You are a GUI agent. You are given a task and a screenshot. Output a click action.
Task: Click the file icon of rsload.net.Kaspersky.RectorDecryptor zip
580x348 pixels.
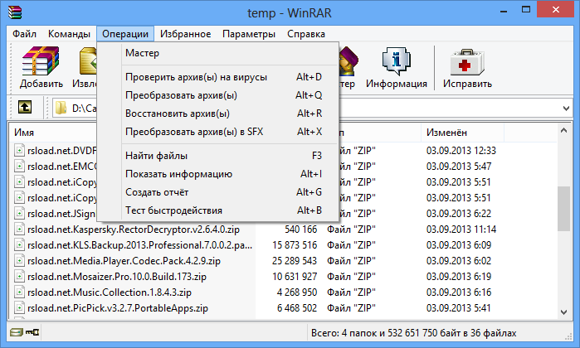point(19,229)
